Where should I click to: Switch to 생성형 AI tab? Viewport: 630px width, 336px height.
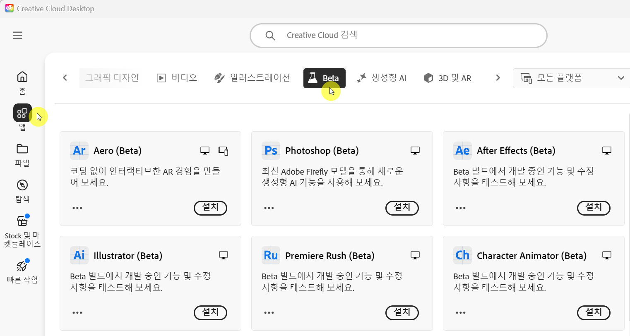tap(382, 78)
